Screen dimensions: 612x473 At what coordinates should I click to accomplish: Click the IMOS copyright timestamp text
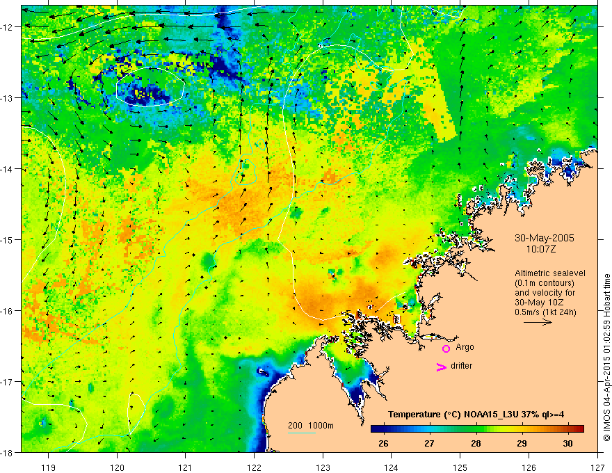[x=607, y=357]
